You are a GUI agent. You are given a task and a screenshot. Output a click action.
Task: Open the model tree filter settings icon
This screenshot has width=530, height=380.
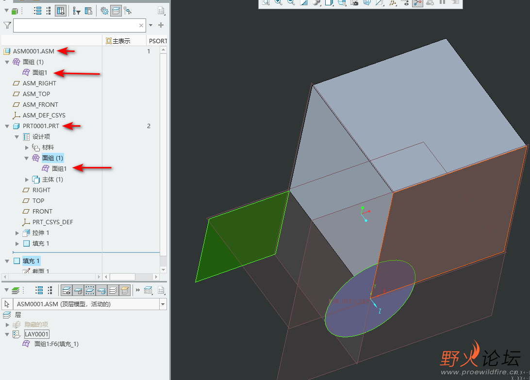77,11
